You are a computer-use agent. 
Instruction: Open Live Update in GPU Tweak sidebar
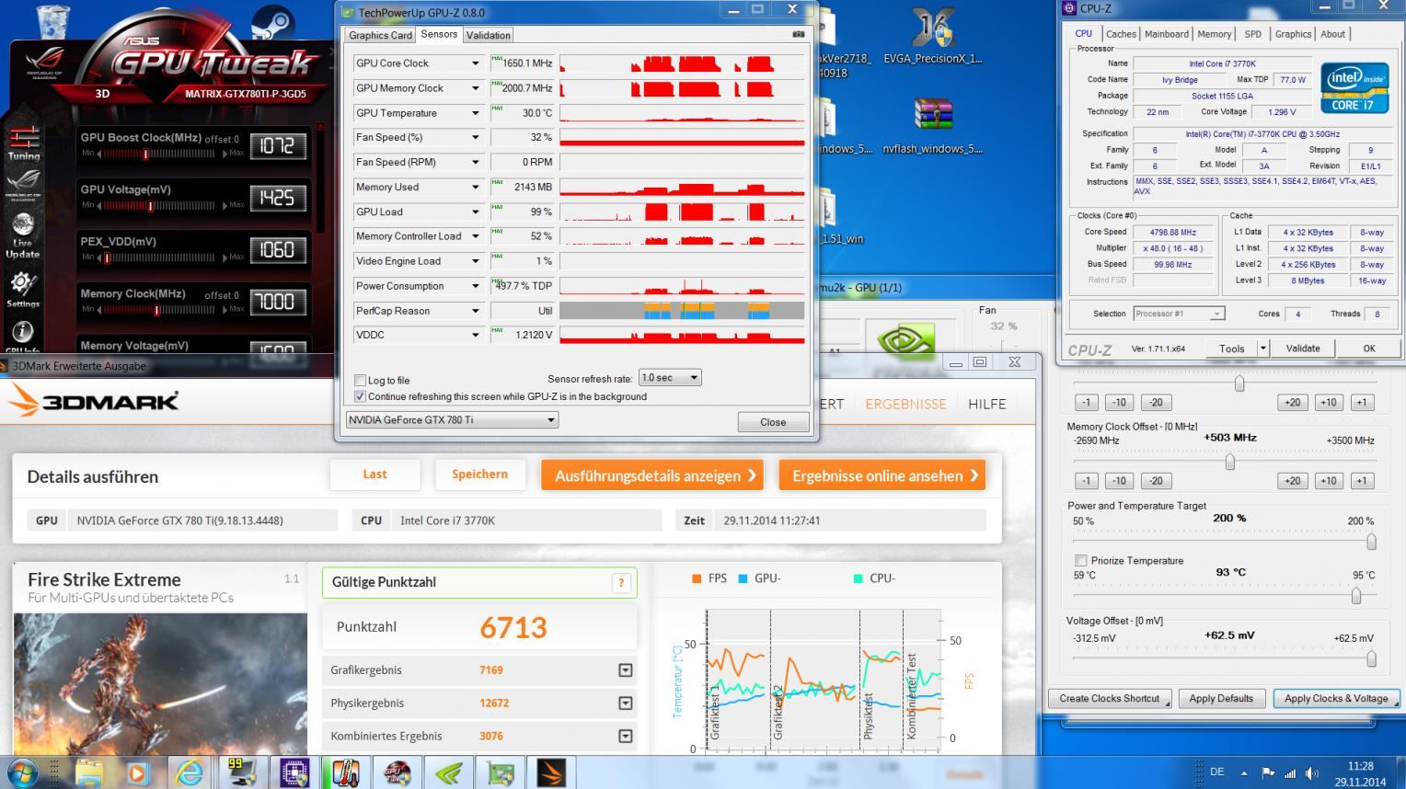(23, 235)
